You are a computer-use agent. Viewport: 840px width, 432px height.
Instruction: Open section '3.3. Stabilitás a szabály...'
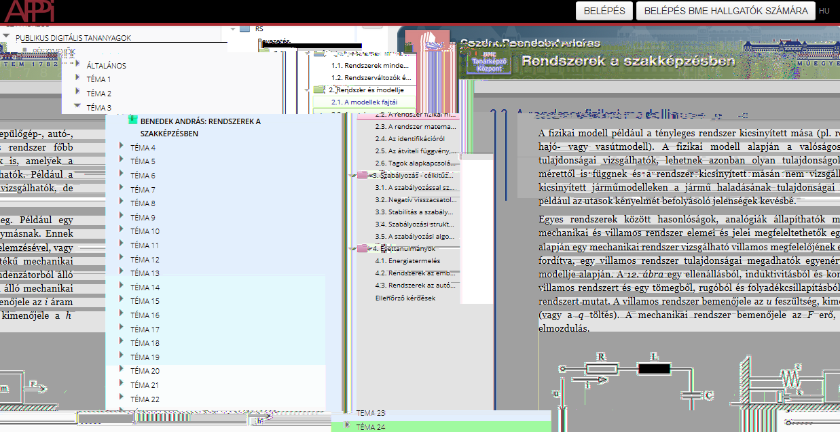pos(414,212)
